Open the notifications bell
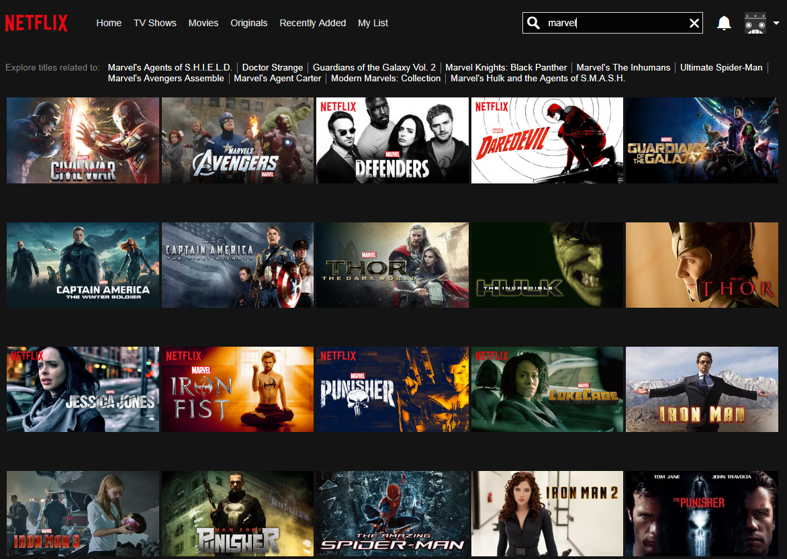This screenshot has width=787, height=559. coord(724,23)
